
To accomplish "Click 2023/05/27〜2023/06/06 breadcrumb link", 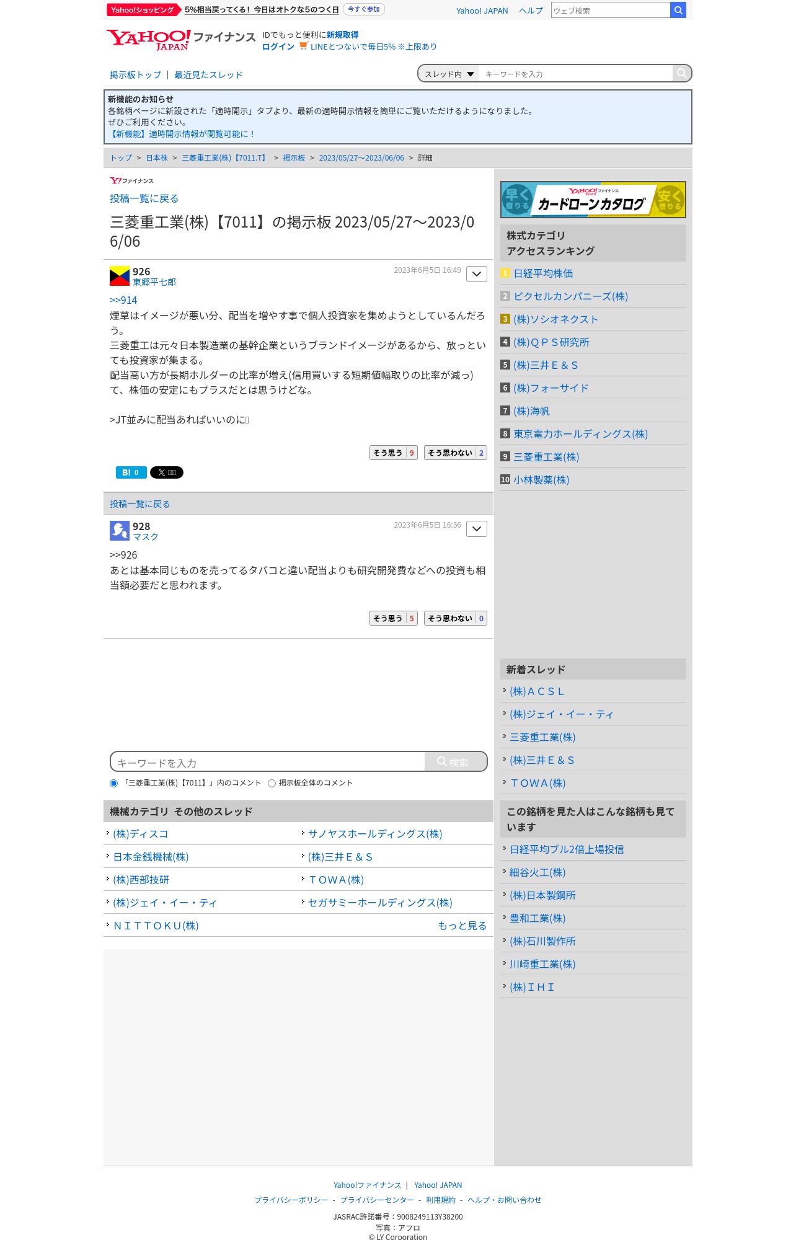I will tap(361, 158).
